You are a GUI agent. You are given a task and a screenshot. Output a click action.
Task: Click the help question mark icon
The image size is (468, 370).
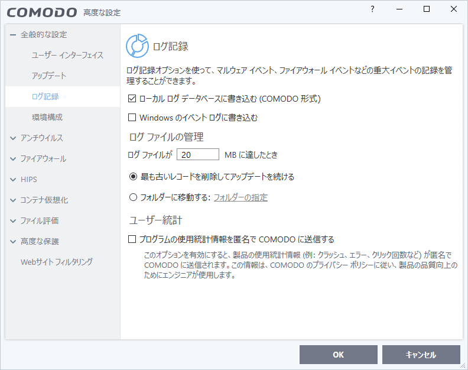372,9
